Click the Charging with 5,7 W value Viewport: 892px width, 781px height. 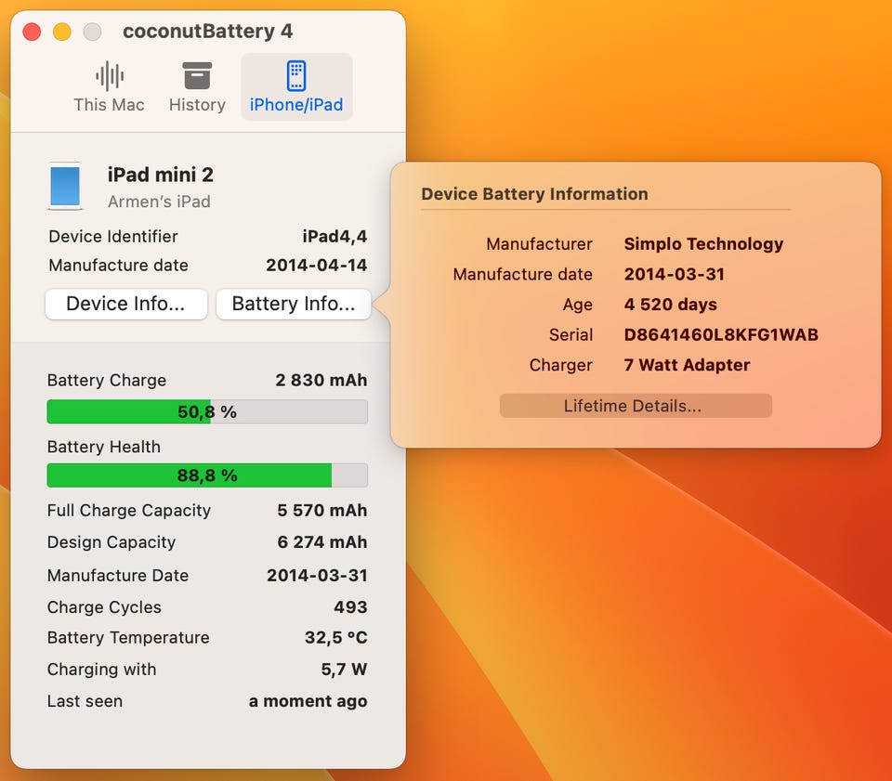click(344, 670)
